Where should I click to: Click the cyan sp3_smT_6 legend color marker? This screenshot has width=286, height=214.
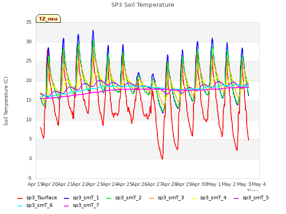pyautogui.click(x=20, y=206)
